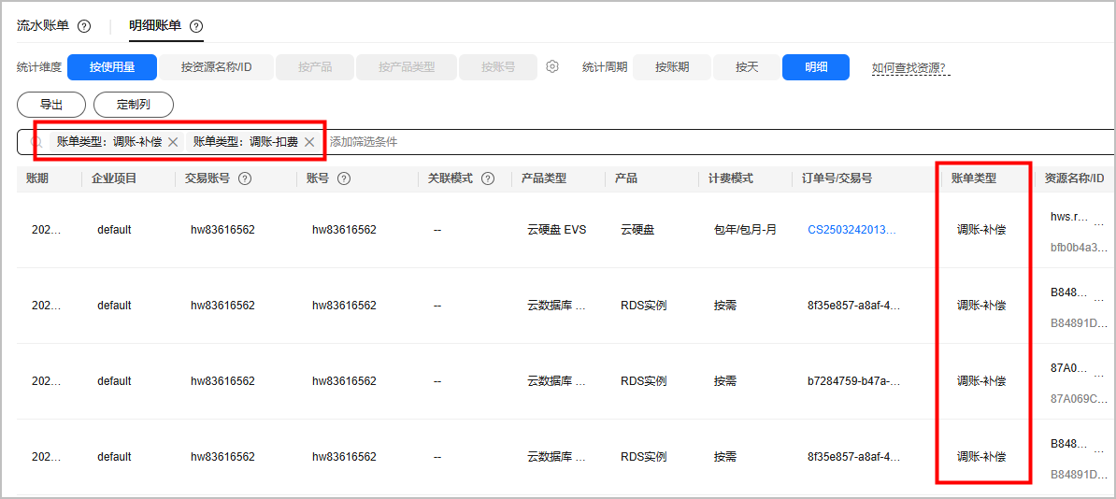The image size is (1116, 499).
Task: Open the gear settings for 统计维度
Action: [552, 67]
